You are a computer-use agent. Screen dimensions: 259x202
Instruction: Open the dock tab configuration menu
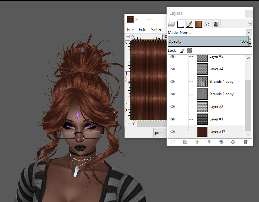[x=250, y=24]
